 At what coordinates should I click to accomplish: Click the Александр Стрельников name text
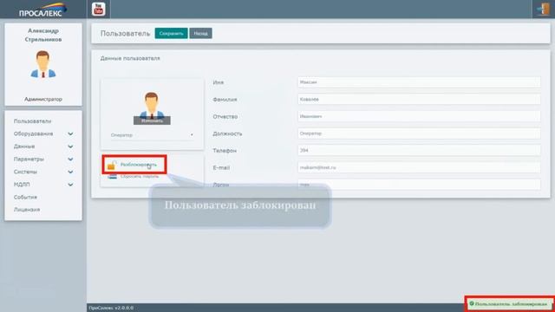[43, 35]
